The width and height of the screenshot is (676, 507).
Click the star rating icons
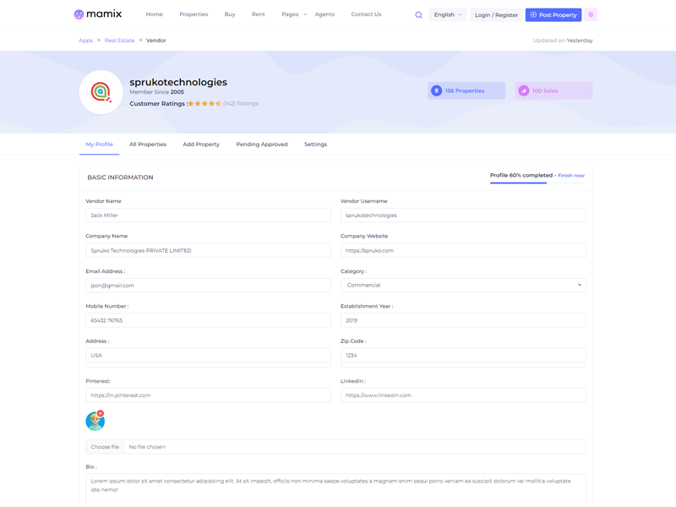coord(204,104)
